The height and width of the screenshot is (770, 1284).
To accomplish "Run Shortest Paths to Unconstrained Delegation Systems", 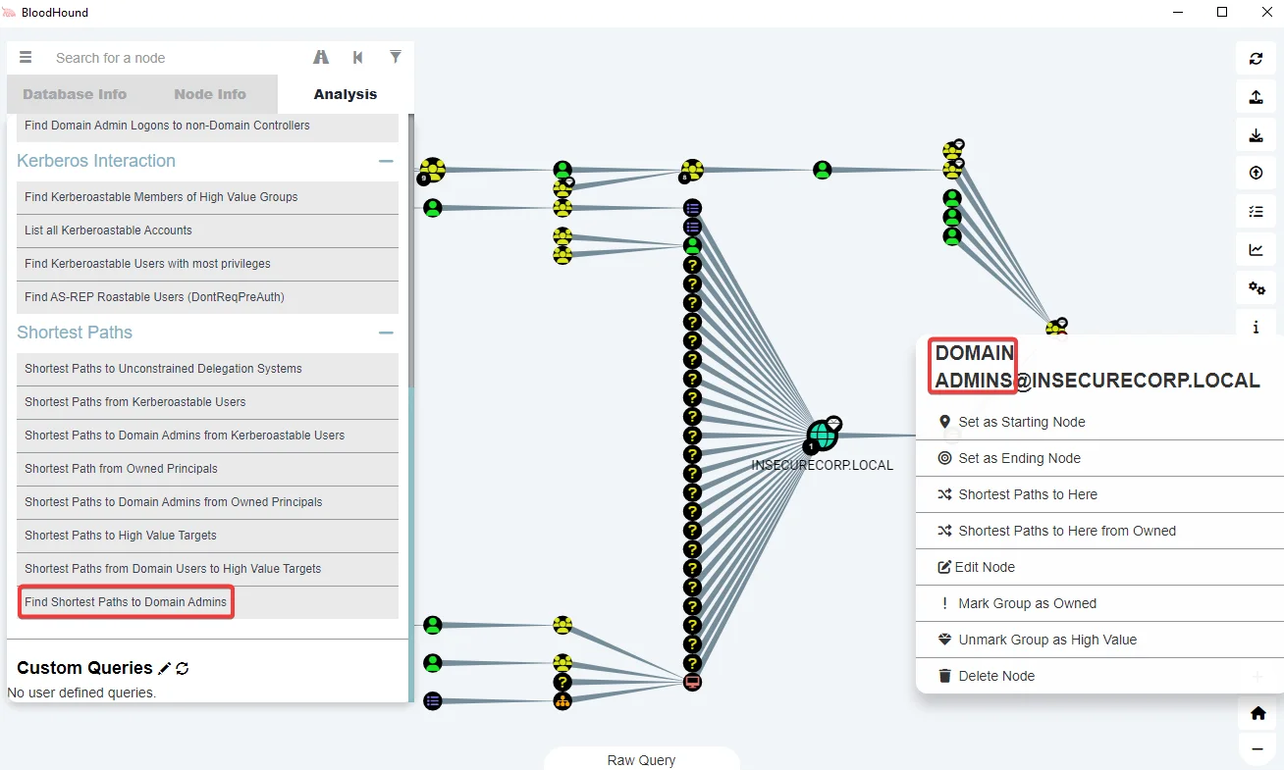I will pyautogui.click(x=208, y=369).
